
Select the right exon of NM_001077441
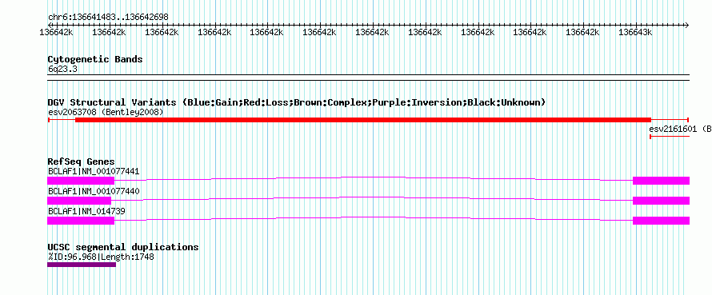661,181
